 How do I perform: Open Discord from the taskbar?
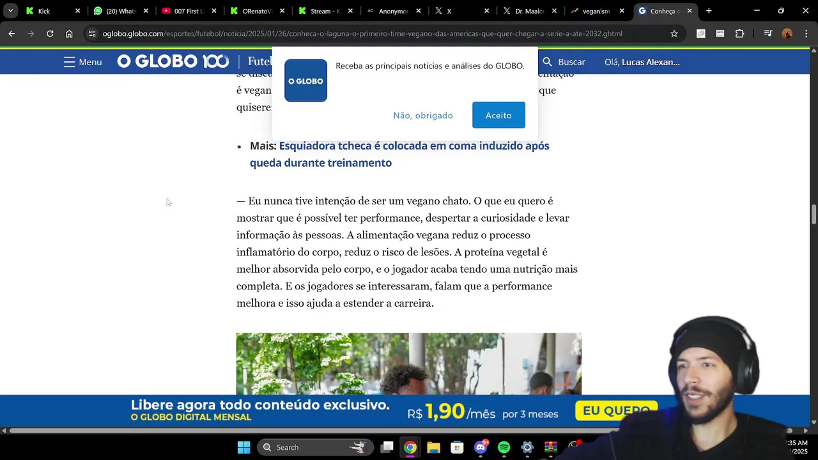click(x=481, y=447)
